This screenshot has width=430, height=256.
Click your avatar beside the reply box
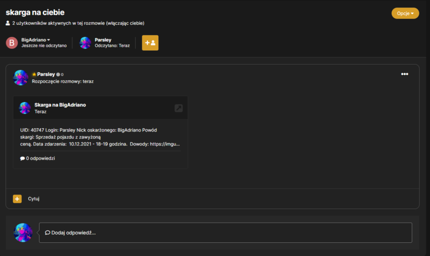point(23,233)
